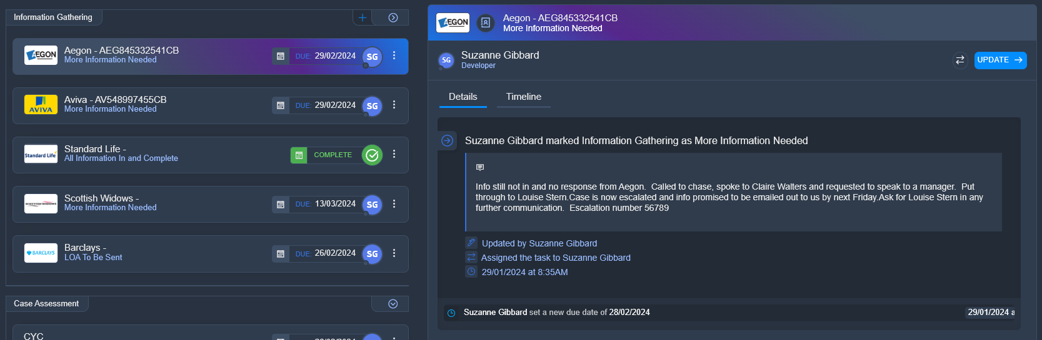The image size is (1042, 340).
Task: Add new item in Information Gathering header
Action: coord(363,17)
